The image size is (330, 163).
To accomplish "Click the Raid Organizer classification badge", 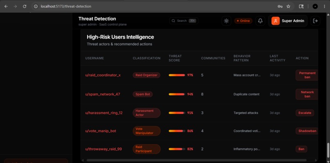I will point(147,75).
